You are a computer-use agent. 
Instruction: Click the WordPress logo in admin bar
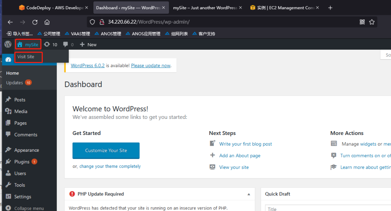click(x=8, y=44)
